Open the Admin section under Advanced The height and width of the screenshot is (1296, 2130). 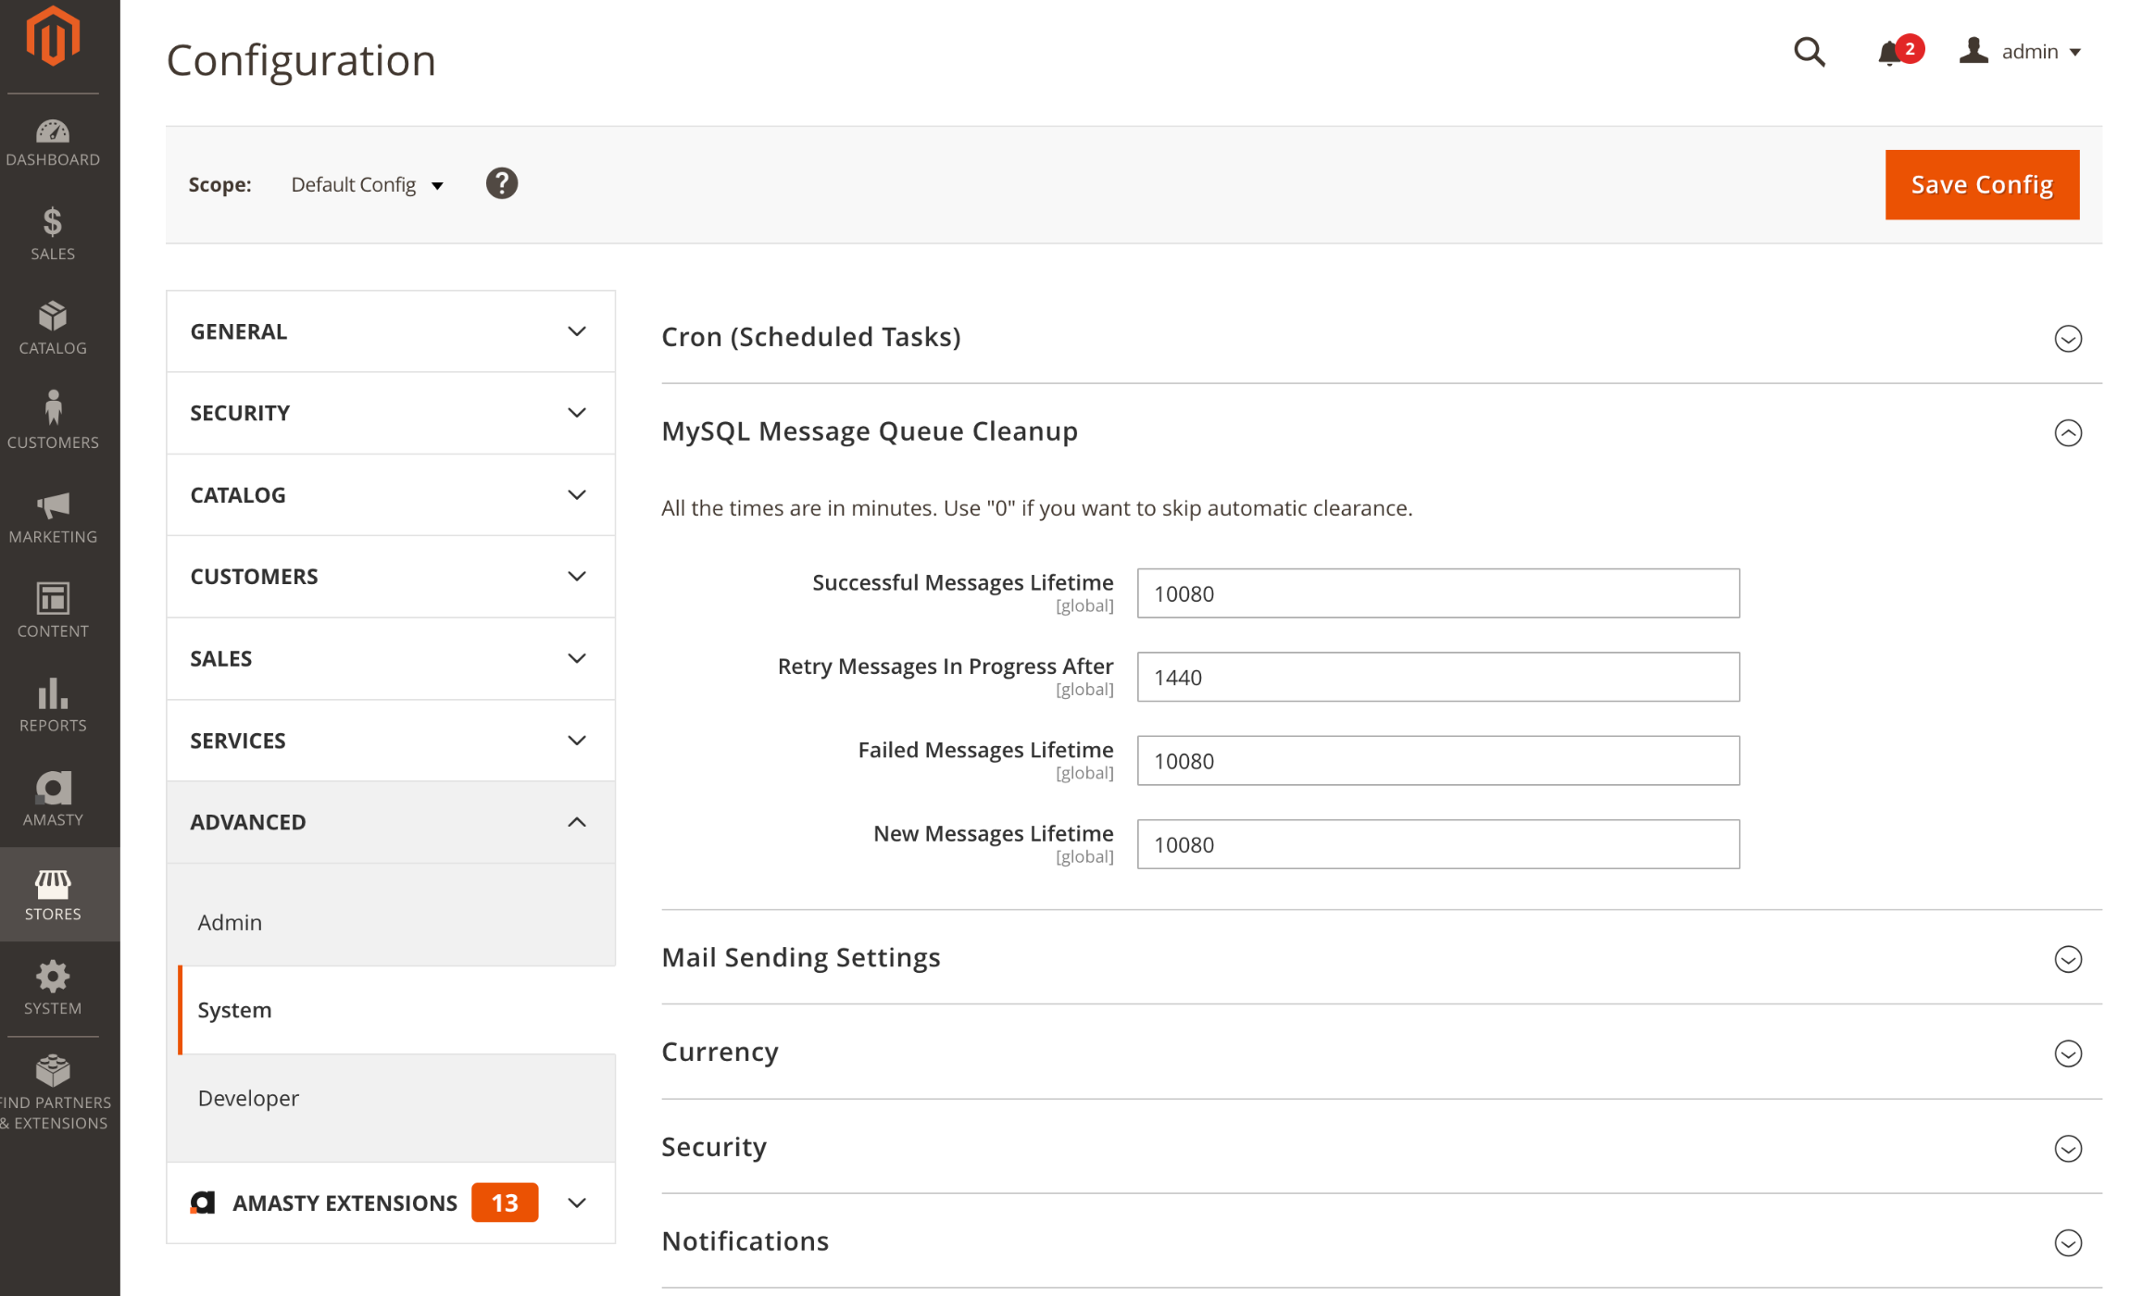click(x=229, y=922)
